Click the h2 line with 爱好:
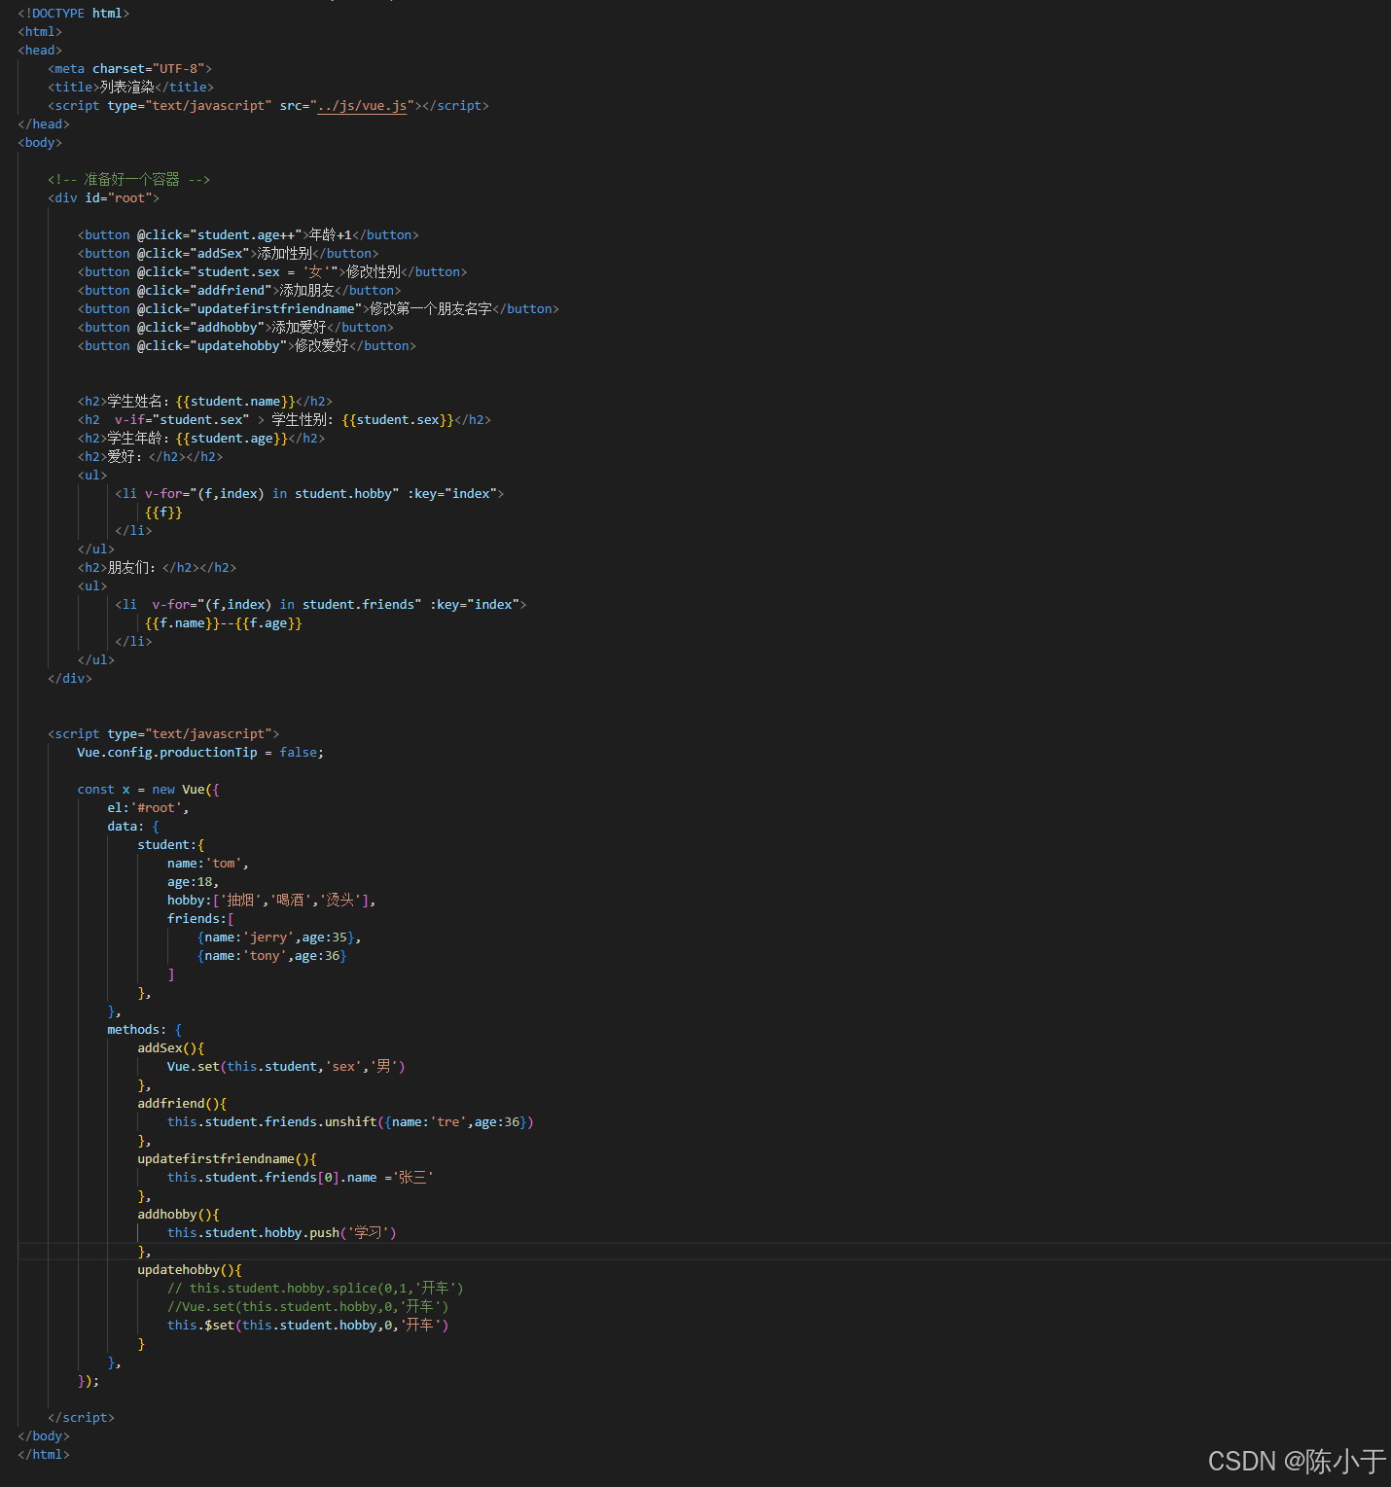This screenshot has width=1391, height=1487. [151, 456]
